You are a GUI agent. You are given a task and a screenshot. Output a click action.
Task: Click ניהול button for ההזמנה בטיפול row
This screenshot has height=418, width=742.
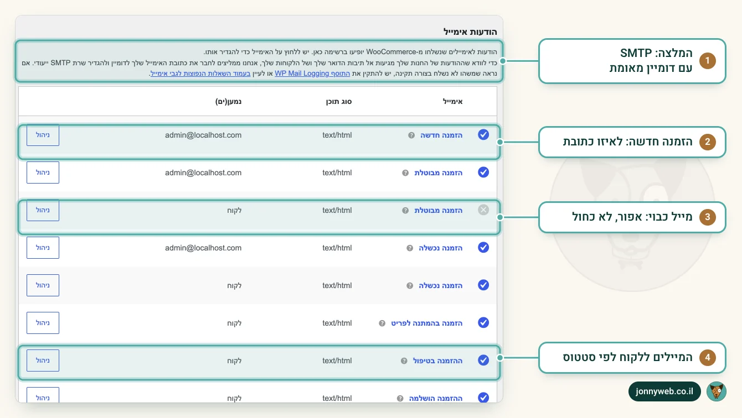click(x=43, y=360)
